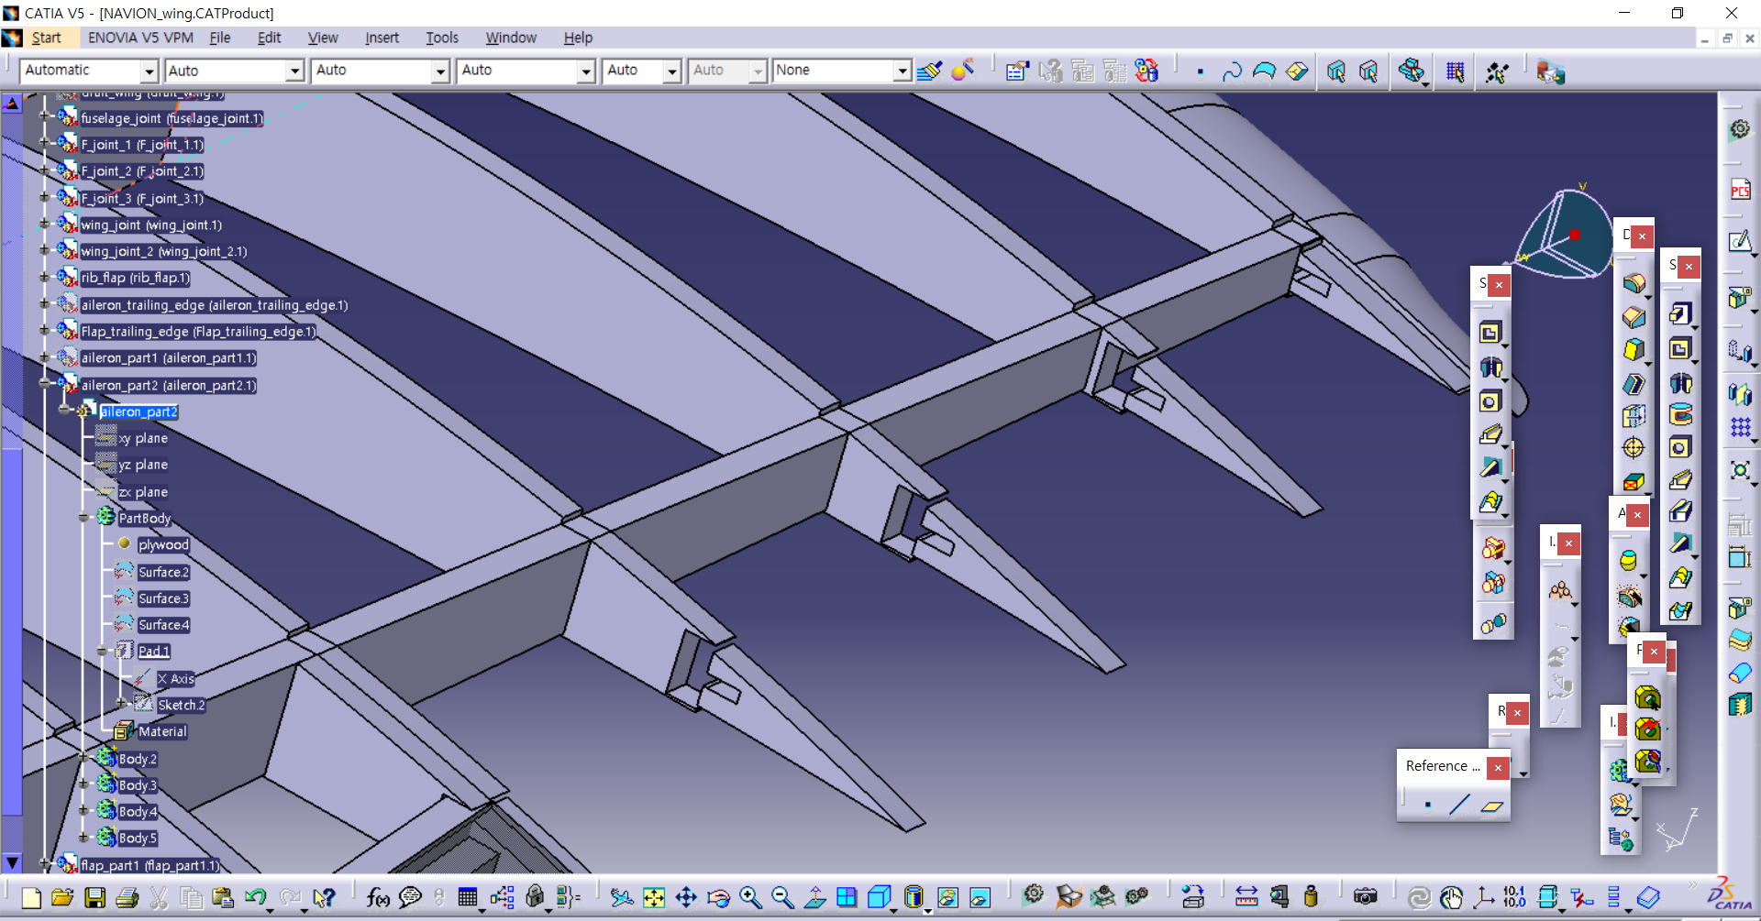Open the Design Table icon
Image resolution: width=1761 pixels, height=921 pixels.
tap(468, 897)
